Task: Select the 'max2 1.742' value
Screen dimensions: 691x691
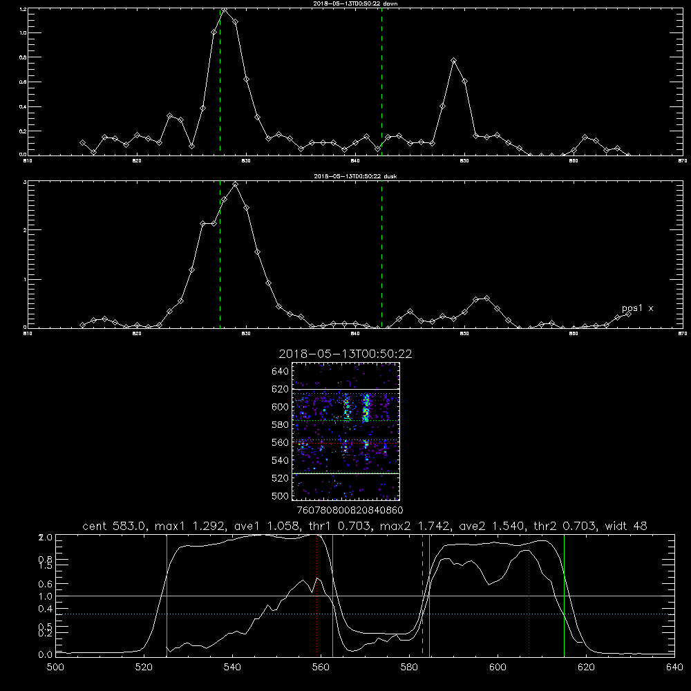Action: pos(415,526)
